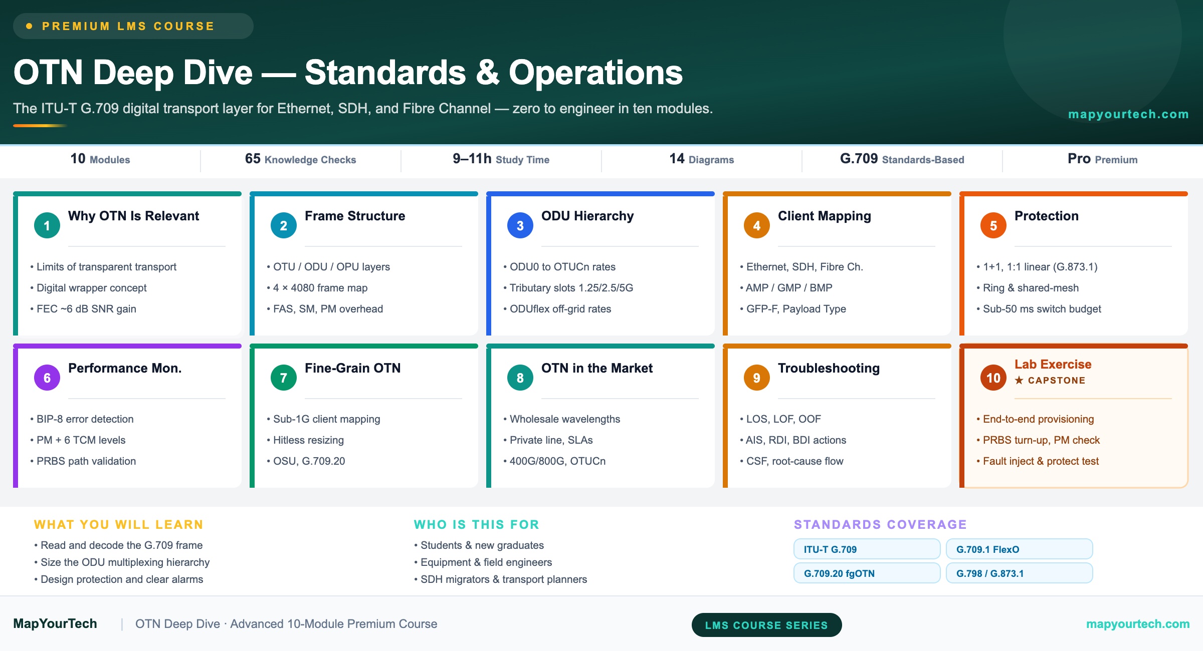Click the module 9 number badge
This screenshot has width=1203, height=651.
[757, 378]
